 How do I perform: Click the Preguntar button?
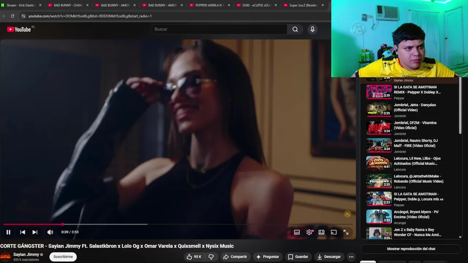pos(268,257)
